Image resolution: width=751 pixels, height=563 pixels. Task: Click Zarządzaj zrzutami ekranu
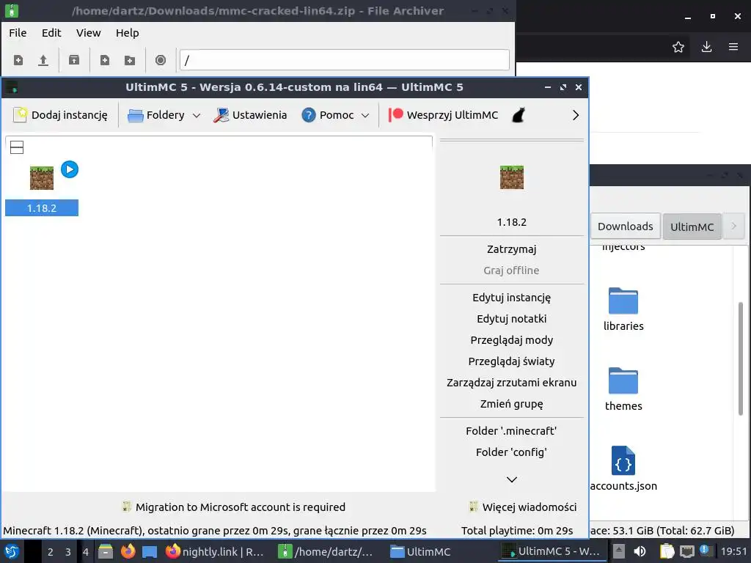(x=511, y=383)
